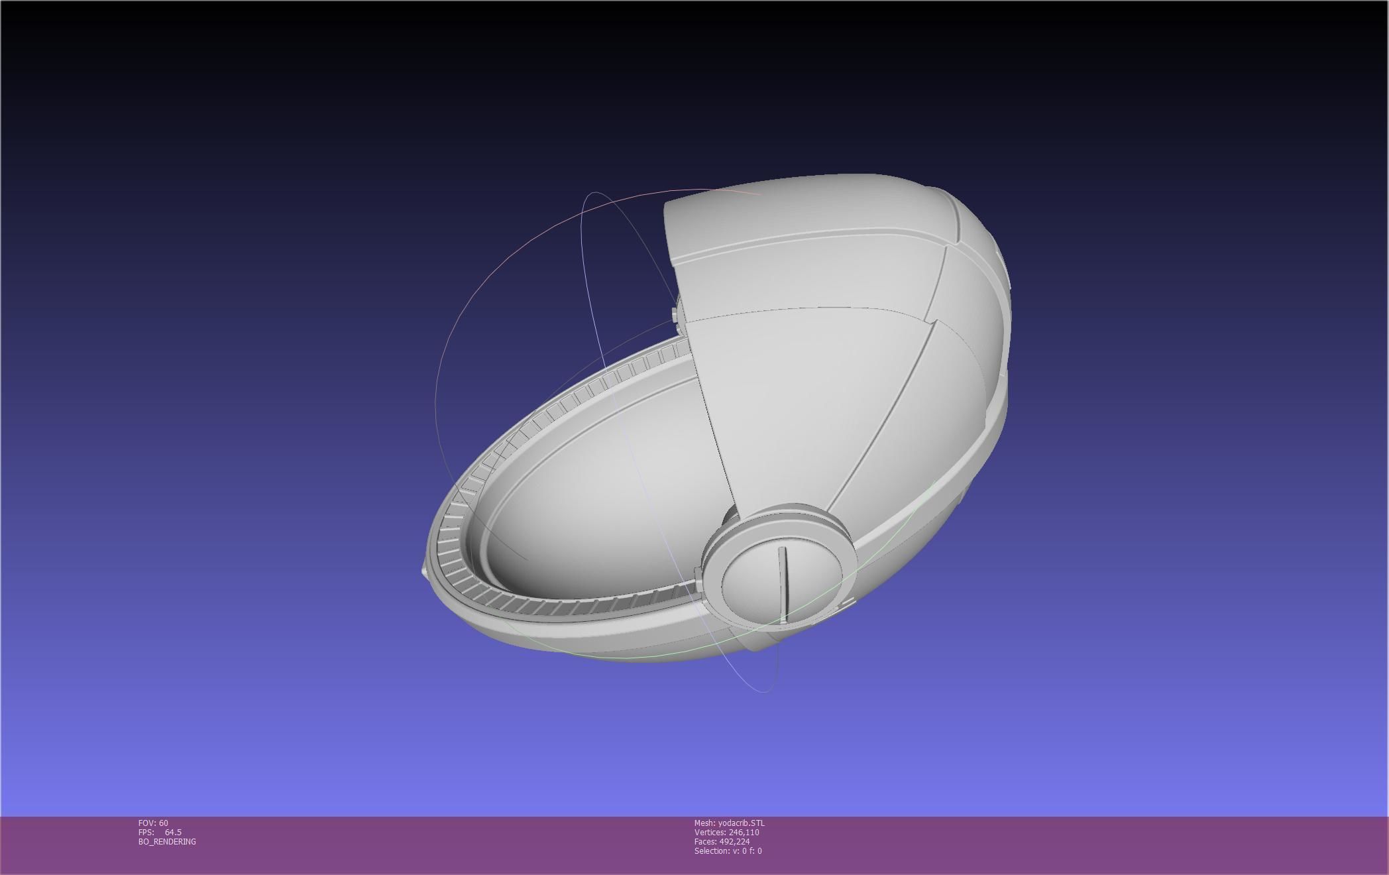1389x875 pixels.
Task: Click the Selection v: 0 f: 0 text
Action: point(728,850)
